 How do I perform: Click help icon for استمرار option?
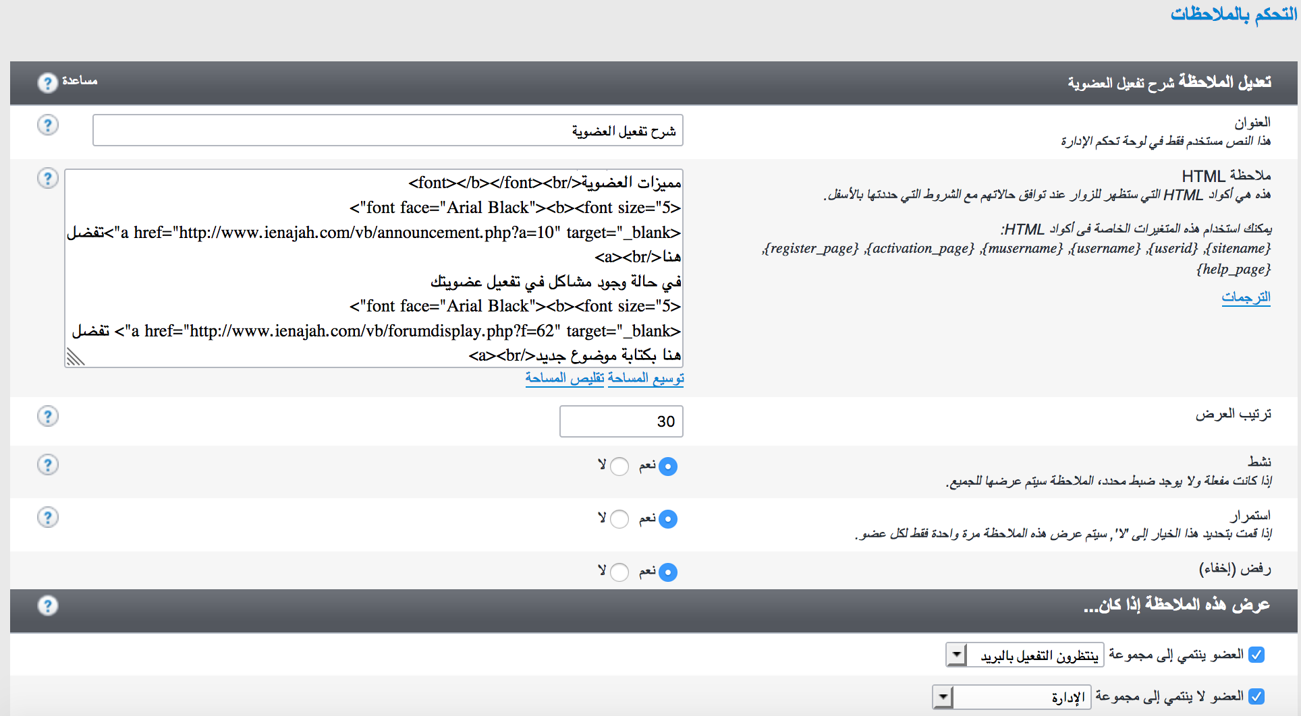tap(47, 518)
